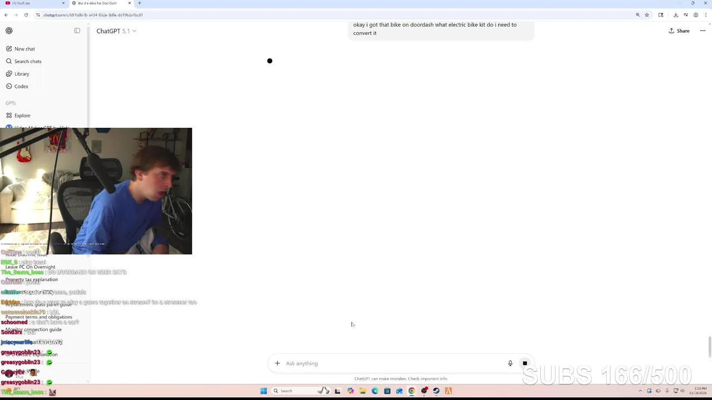Go forward in browser history
This screenshot has height=400, width=712.
(x=16, y=15)
